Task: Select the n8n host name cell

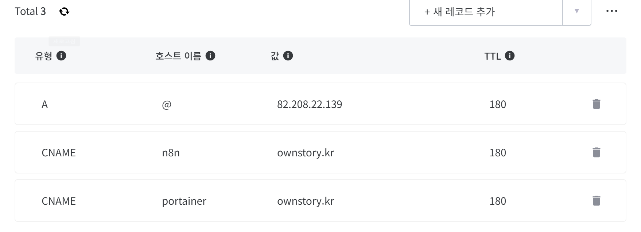Action: 171,153
